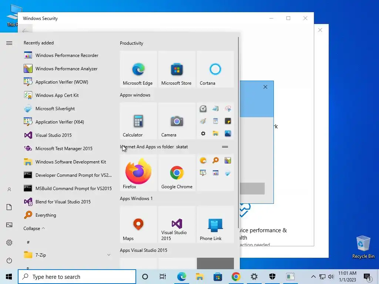Open the clock and date flyout
This screenshot has height=284, width=379.
347,277
